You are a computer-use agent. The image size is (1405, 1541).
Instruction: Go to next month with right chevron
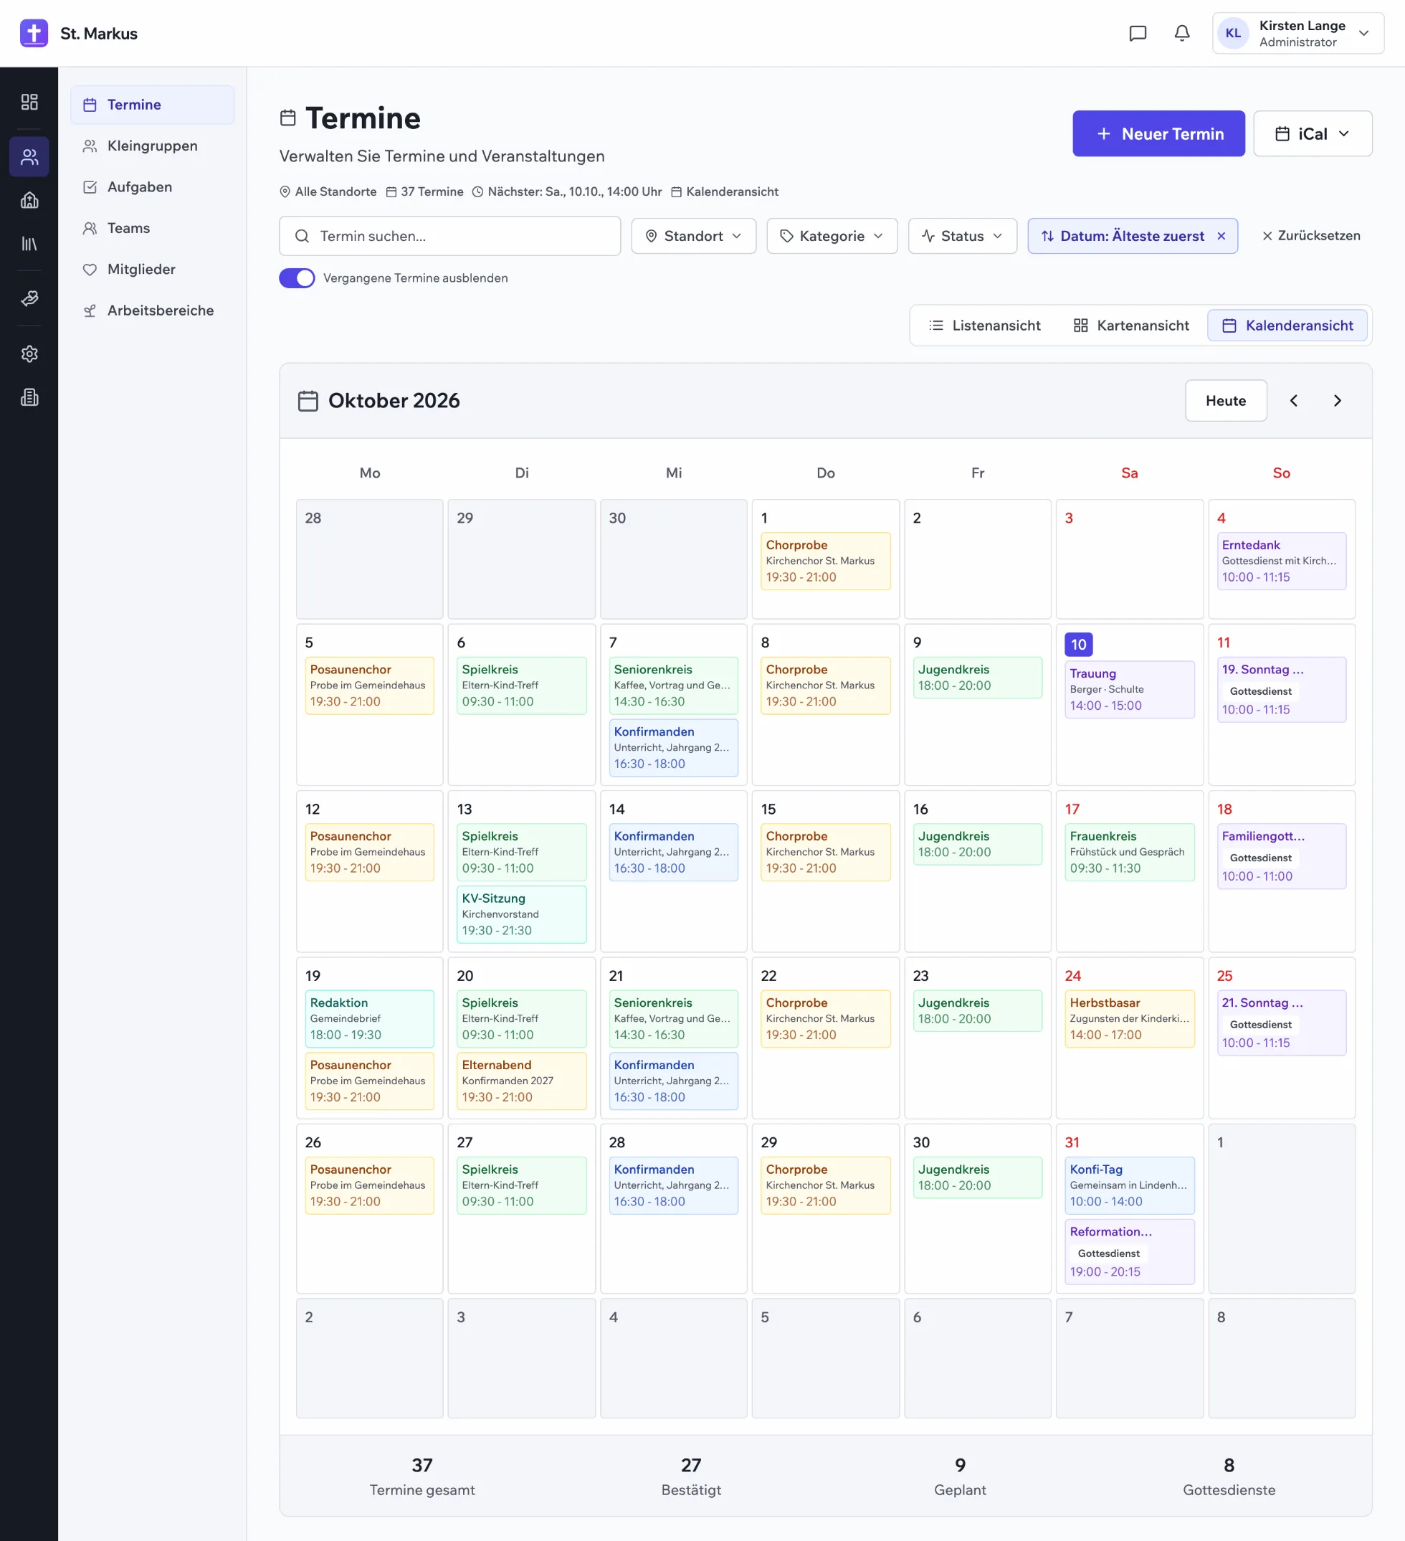1337,401
